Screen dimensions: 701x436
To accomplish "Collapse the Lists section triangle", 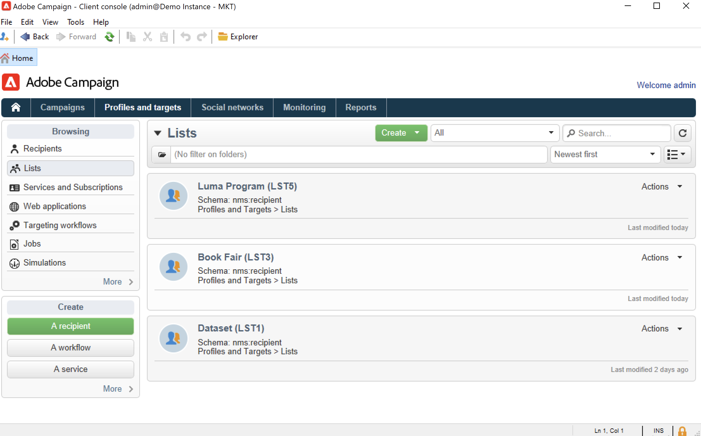I will tap(158, 133).
